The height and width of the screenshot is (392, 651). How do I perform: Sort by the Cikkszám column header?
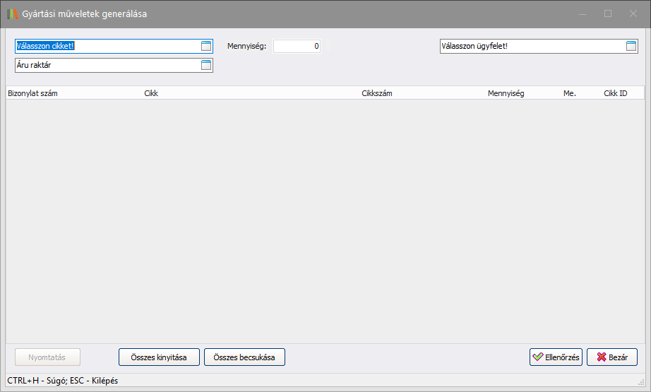(x=376, y=93)
